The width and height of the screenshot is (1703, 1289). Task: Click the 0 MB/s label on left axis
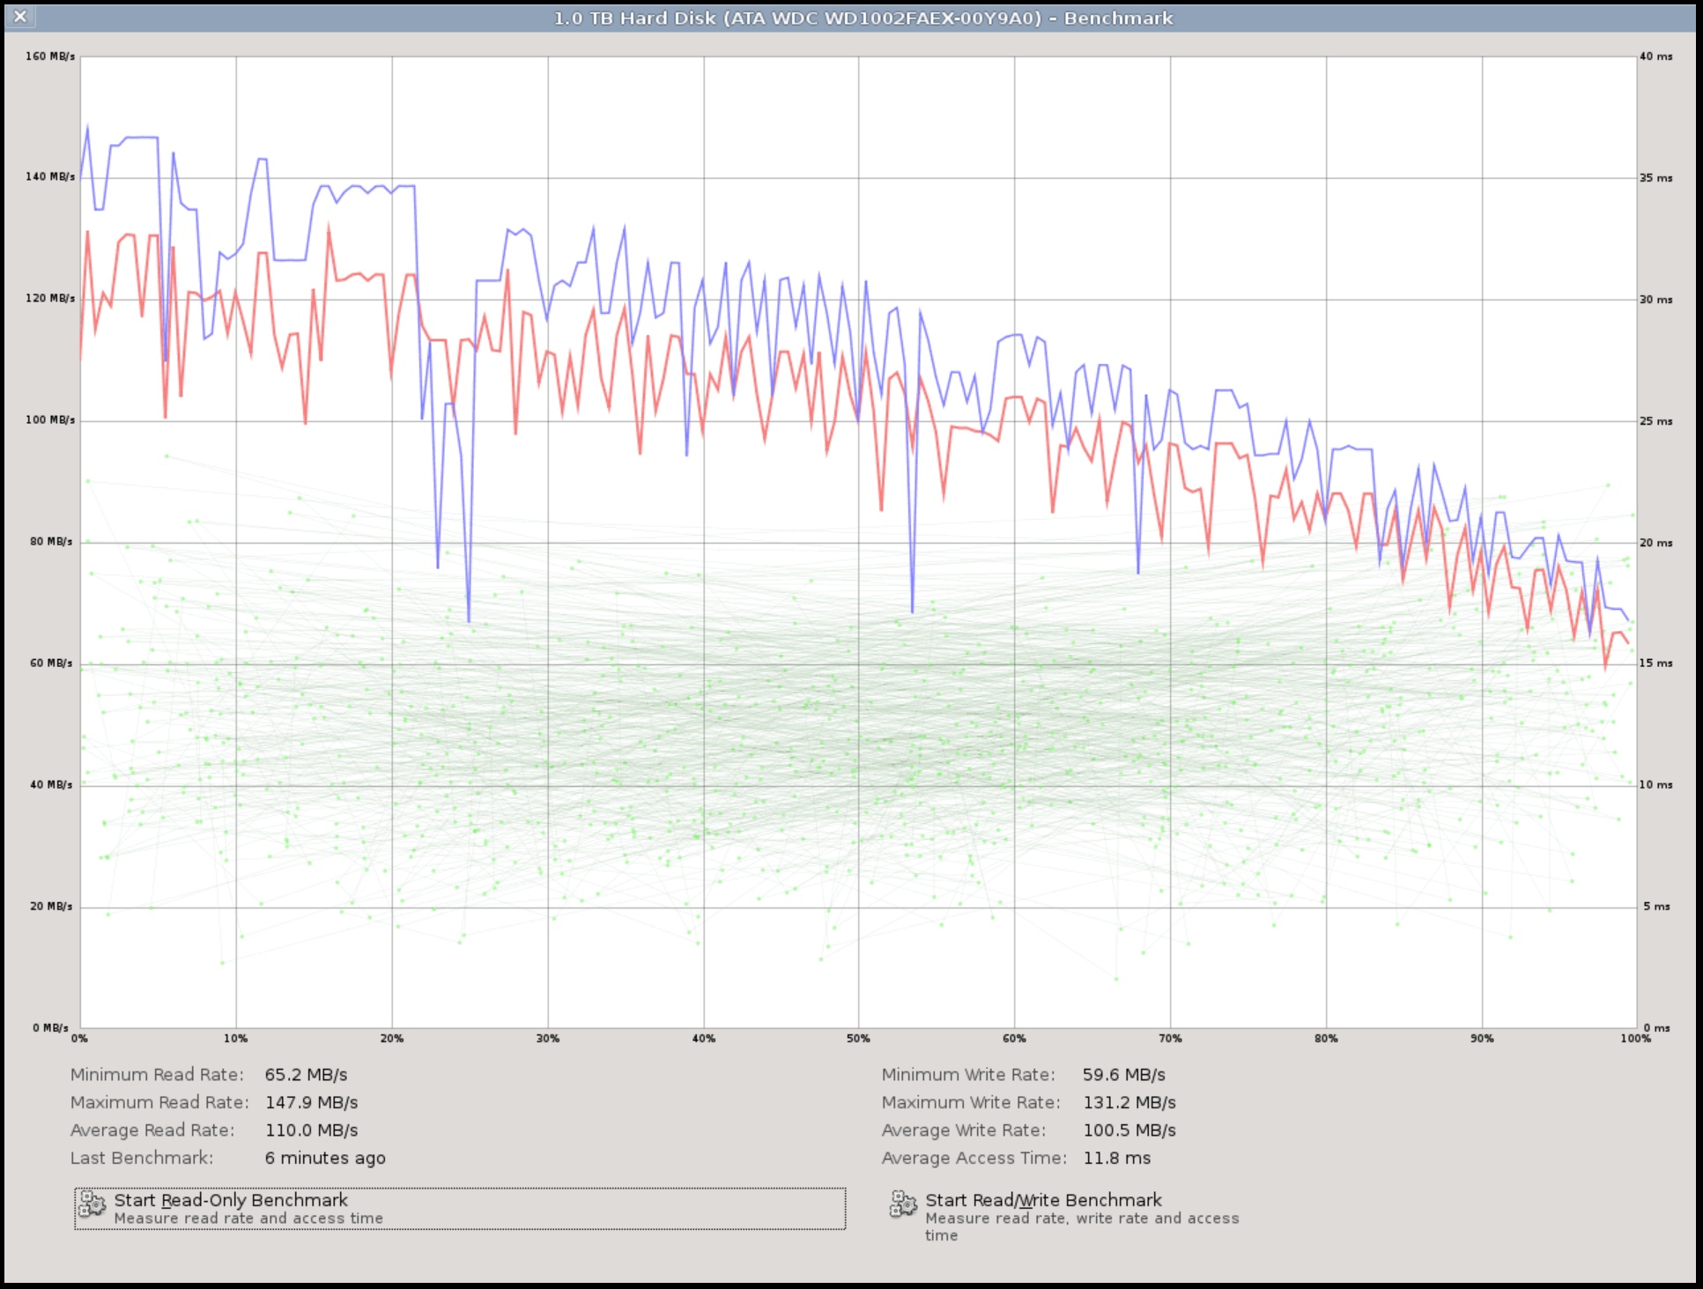click(x=50, y=1027)
